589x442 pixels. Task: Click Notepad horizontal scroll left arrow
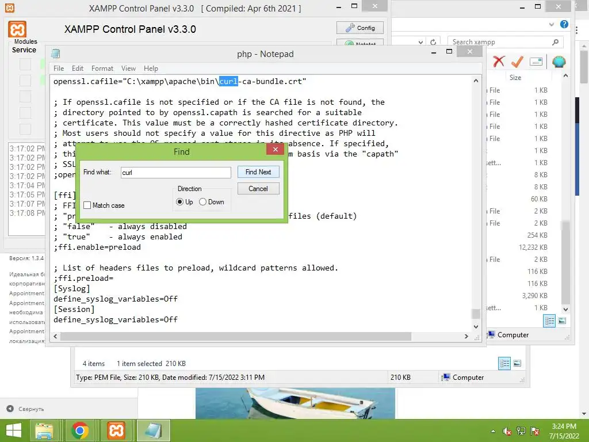tap(56, 336)
